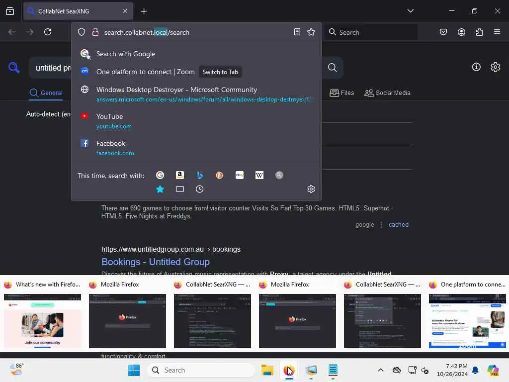Select the Social Media category tab
This screenshot has height=382, width=509.
(387, 93)
